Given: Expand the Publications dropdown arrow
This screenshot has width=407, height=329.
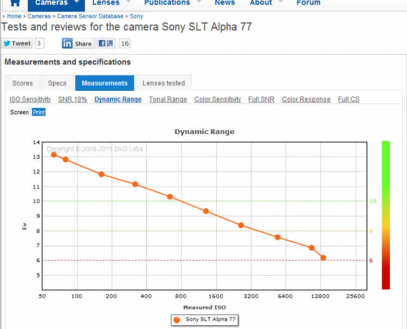Looking at the screenshot, I should (x=199, y=1).
